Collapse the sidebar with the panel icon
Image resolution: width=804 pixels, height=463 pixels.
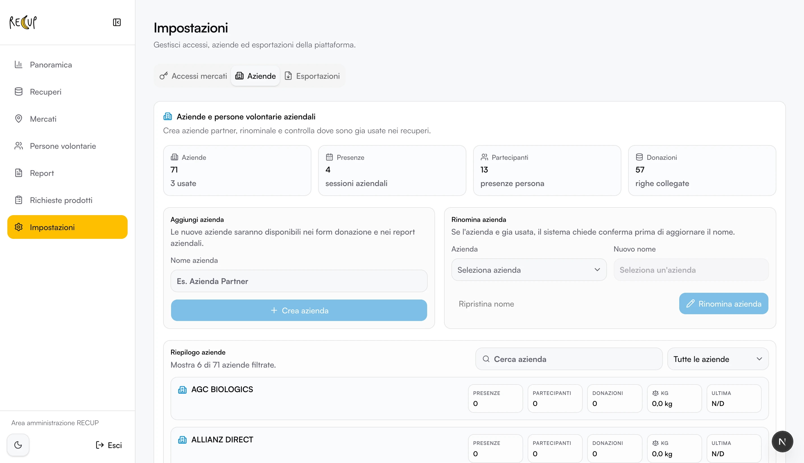[117, 22]
